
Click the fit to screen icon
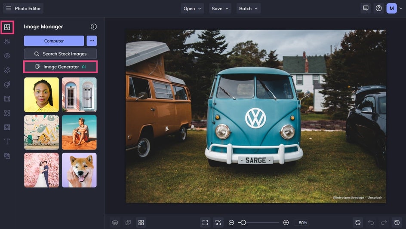pyautogui.click(x=205, y=223)
